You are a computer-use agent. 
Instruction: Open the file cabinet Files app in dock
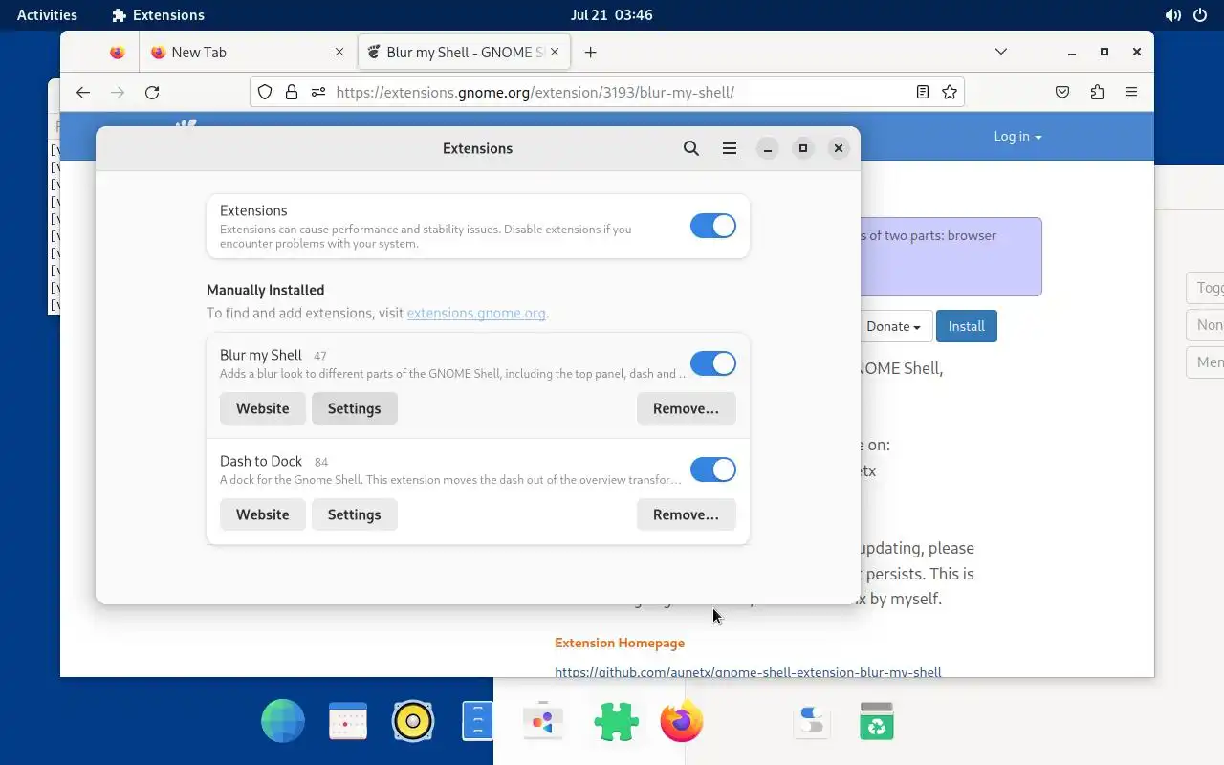coord(477,722)
